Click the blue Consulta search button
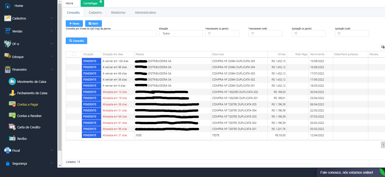 coord(76,41)
